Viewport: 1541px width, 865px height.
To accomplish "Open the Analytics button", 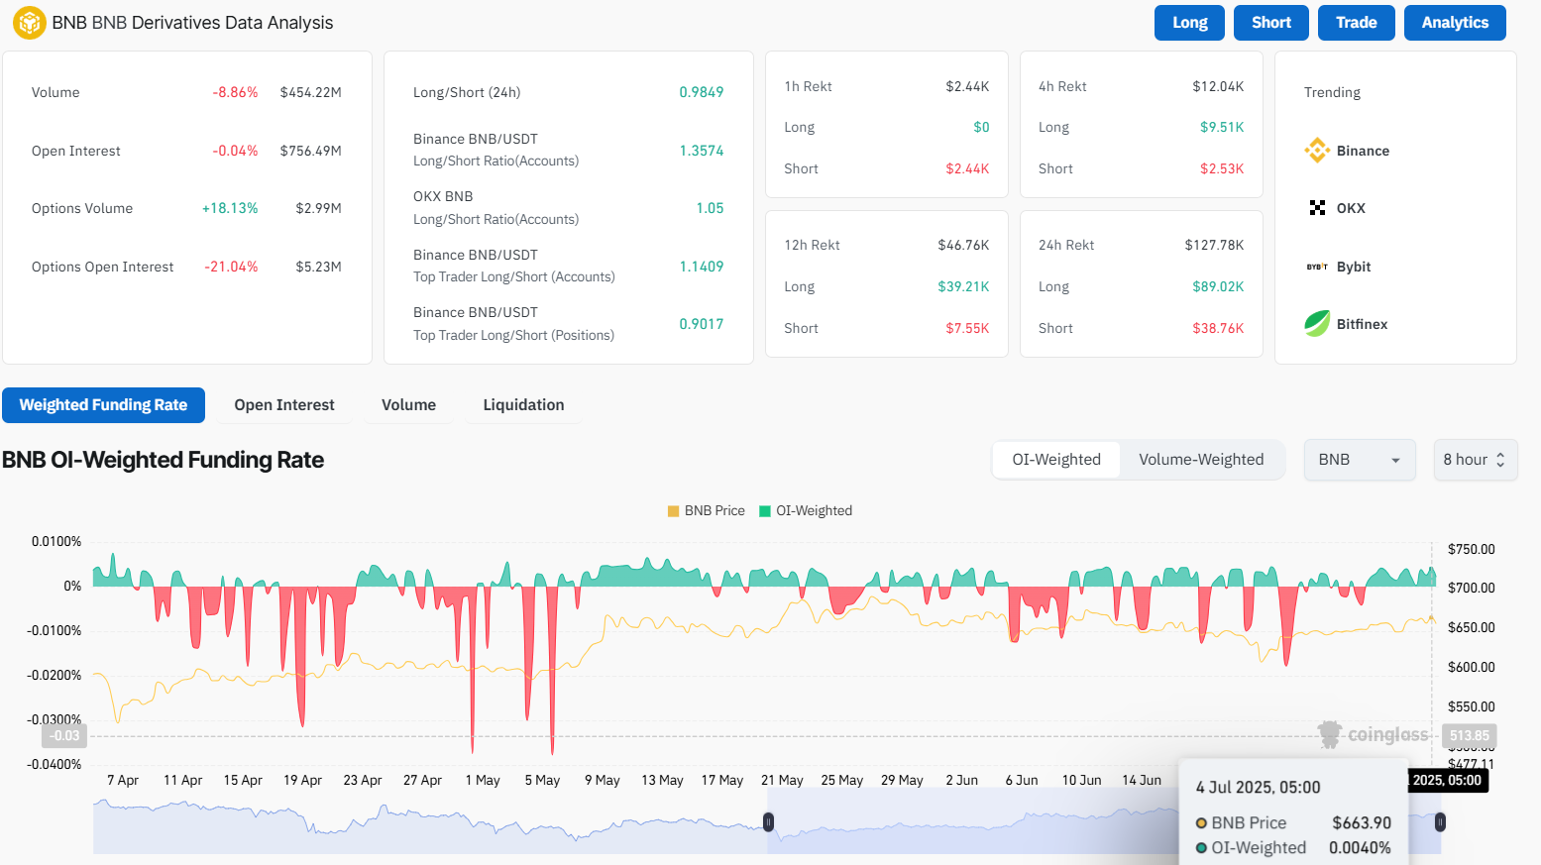I will (x=1455, y=23).
